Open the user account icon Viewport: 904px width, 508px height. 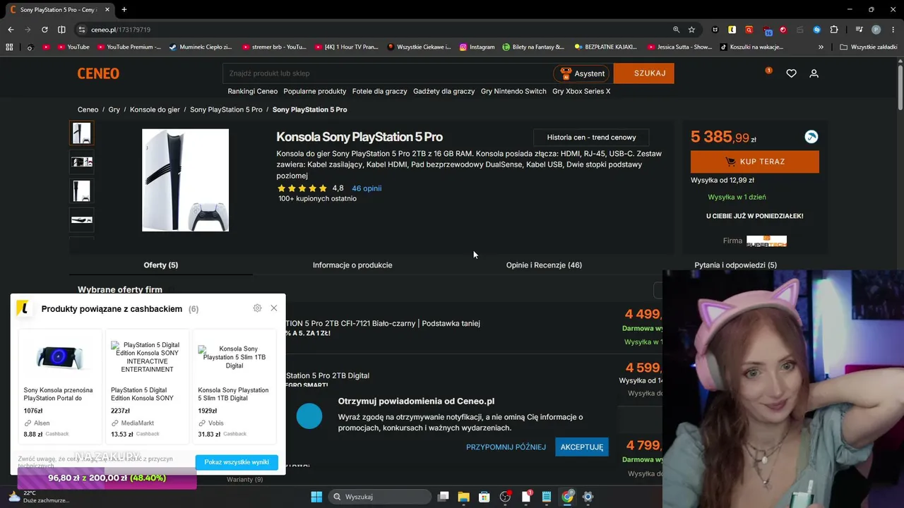[814, 73]
